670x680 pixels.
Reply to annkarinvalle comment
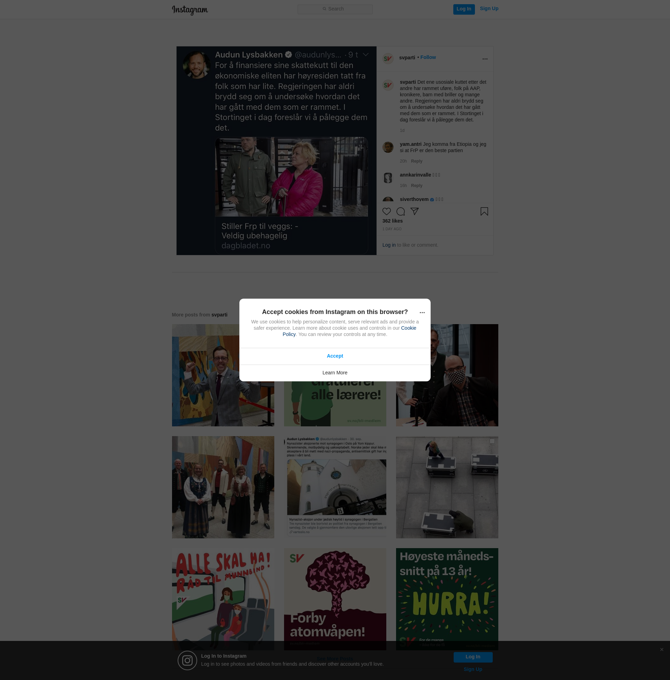[416, 186]
